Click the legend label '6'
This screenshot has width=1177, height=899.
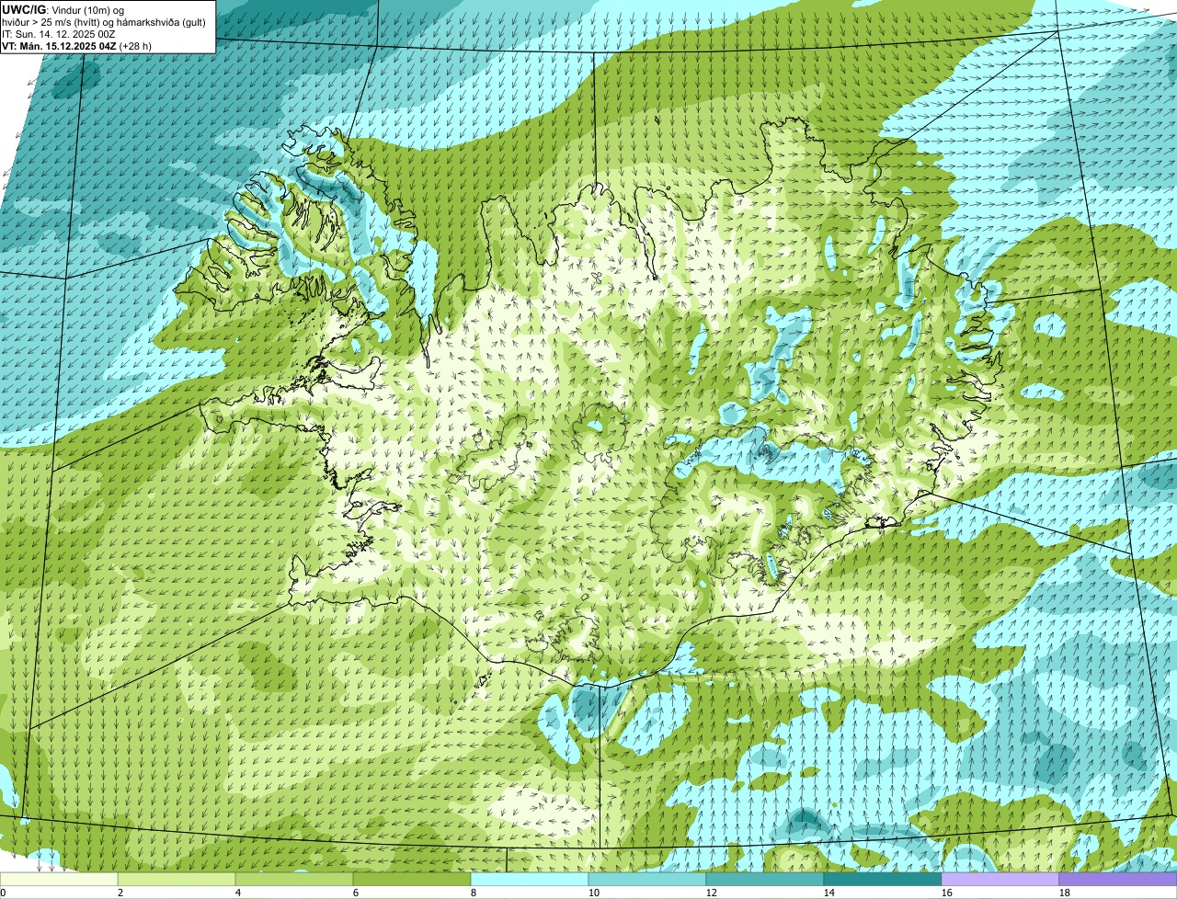[356, 893]
